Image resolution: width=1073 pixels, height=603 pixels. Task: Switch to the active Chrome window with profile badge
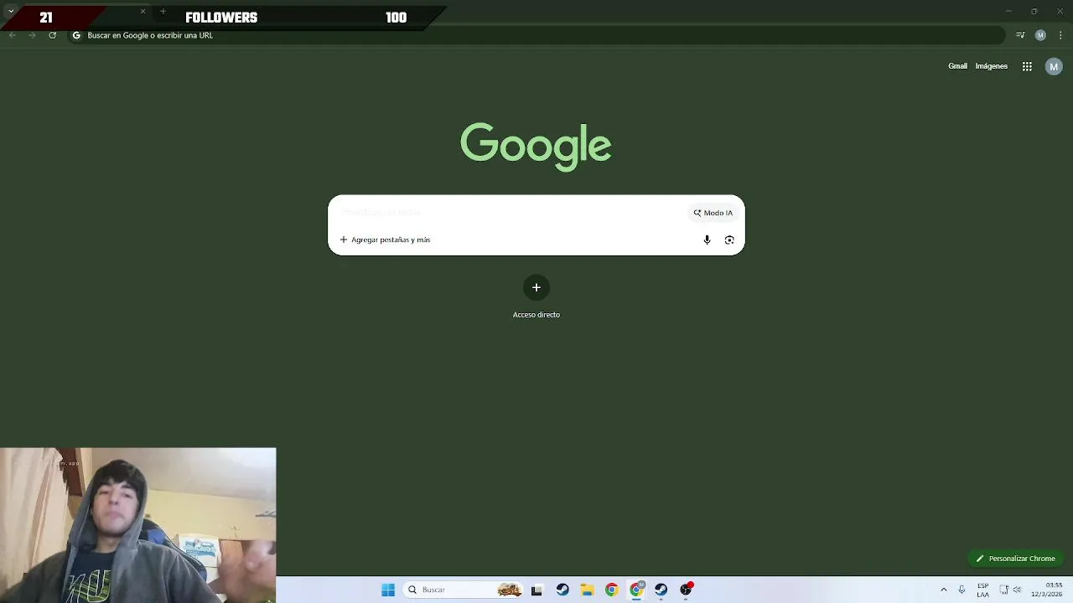pos(637,590)
